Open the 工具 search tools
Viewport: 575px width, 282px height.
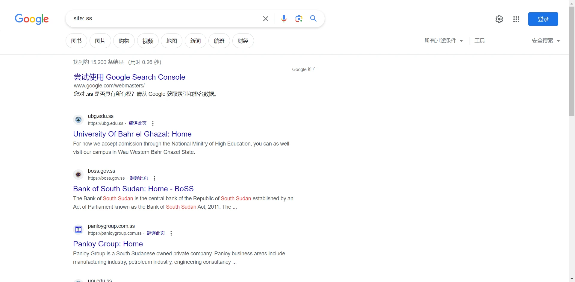click(x=479, y=41)
